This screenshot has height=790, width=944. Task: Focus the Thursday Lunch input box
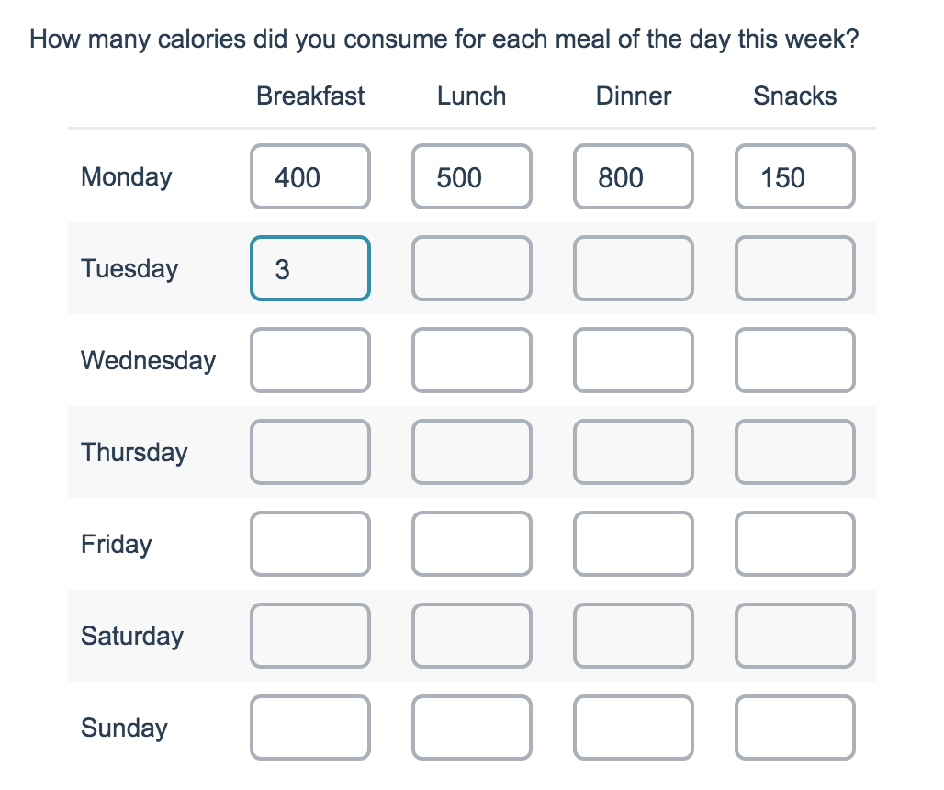(471, 452)
